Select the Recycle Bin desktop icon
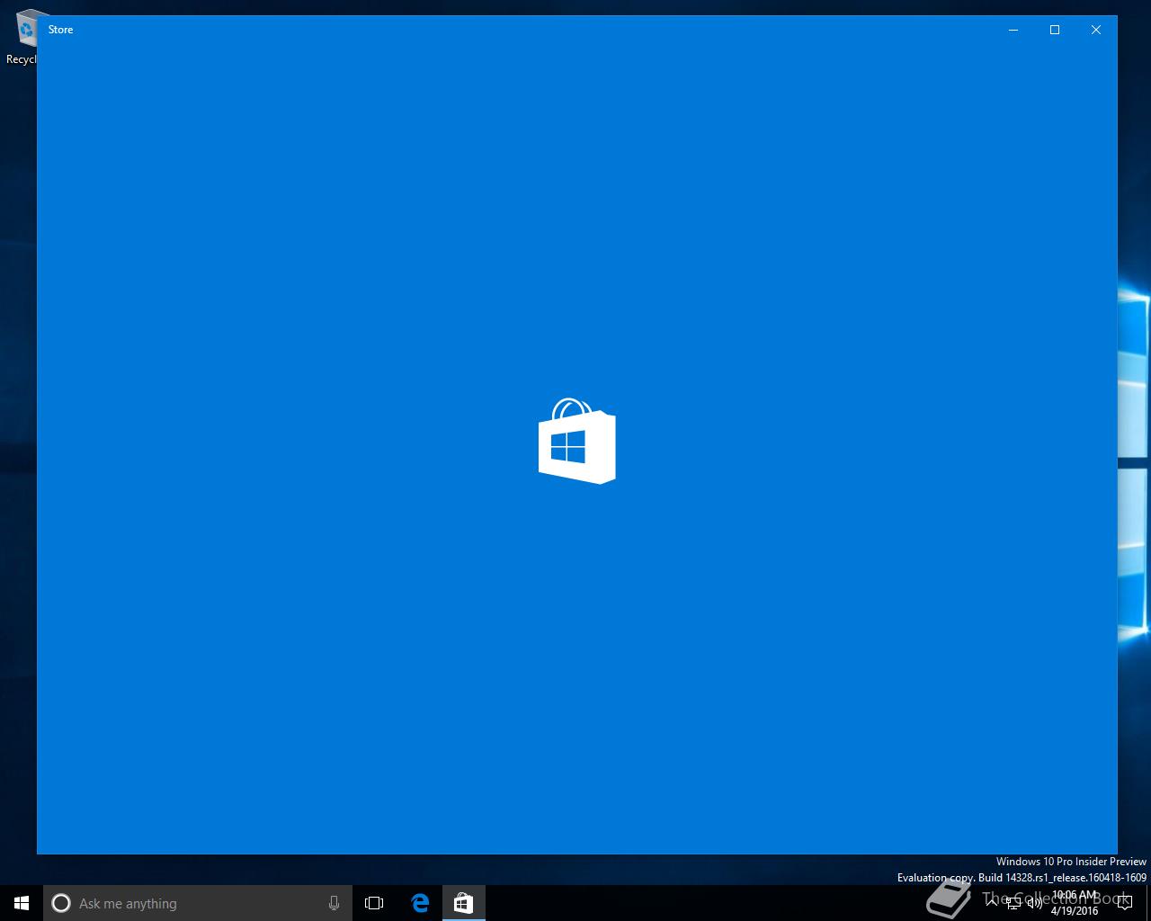This screenshot has width=1151, height=921. click(21, 38)
